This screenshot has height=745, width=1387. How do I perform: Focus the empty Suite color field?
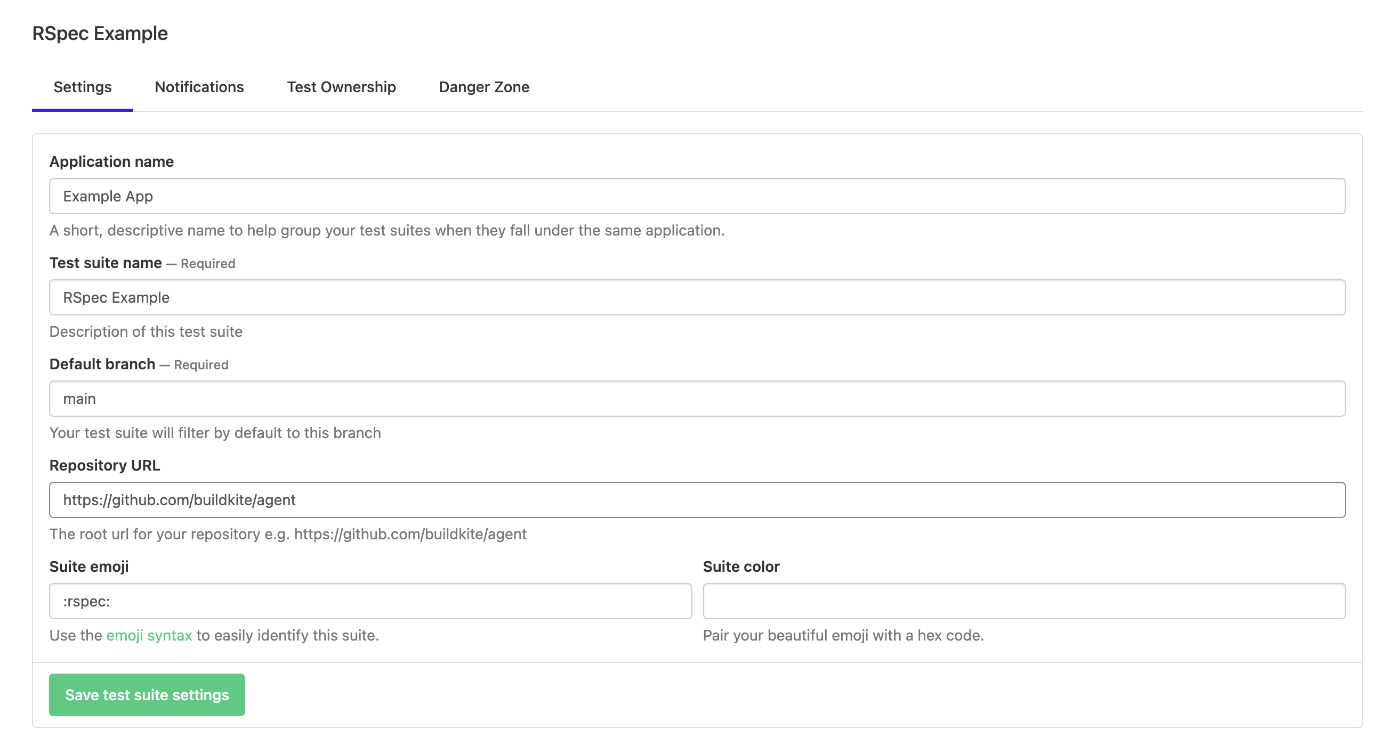click(x=1024, y=601)
